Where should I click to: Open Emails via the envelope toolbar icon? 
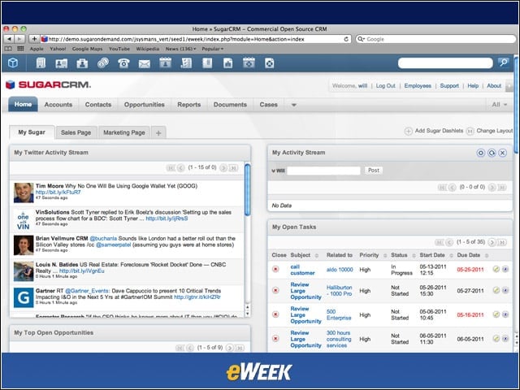click(x=145, y=63)
